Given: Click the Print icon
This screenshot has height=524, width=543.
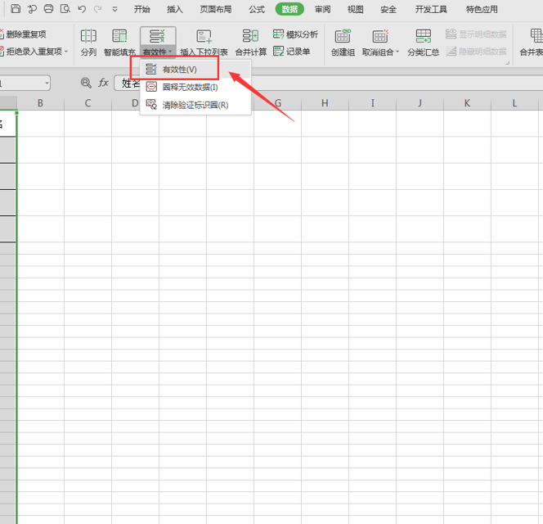Looking at the screenshot, I should (48, 9).
